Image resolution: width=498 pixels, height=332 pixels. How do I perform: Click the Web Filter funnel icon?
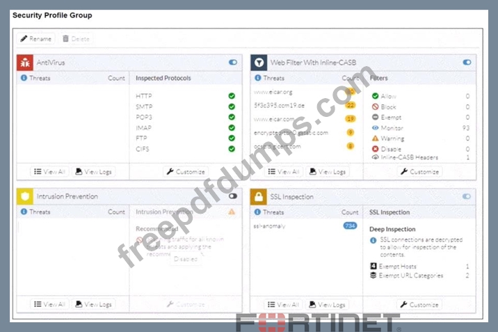pyautogui.click(x=259, y=63)
